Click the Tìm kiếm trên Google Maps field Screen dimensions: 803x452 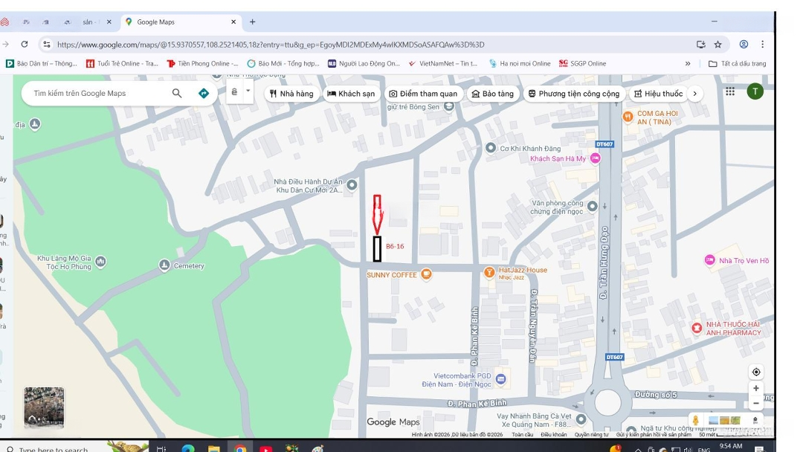pyautogui.click(x=97, y=93)
